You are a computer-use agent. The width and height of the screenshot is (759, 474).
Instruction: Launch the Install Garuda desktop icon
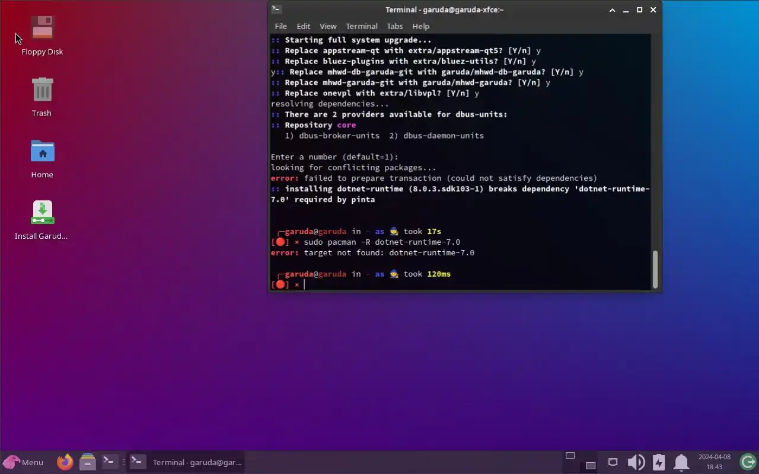[x=42, y=220]
